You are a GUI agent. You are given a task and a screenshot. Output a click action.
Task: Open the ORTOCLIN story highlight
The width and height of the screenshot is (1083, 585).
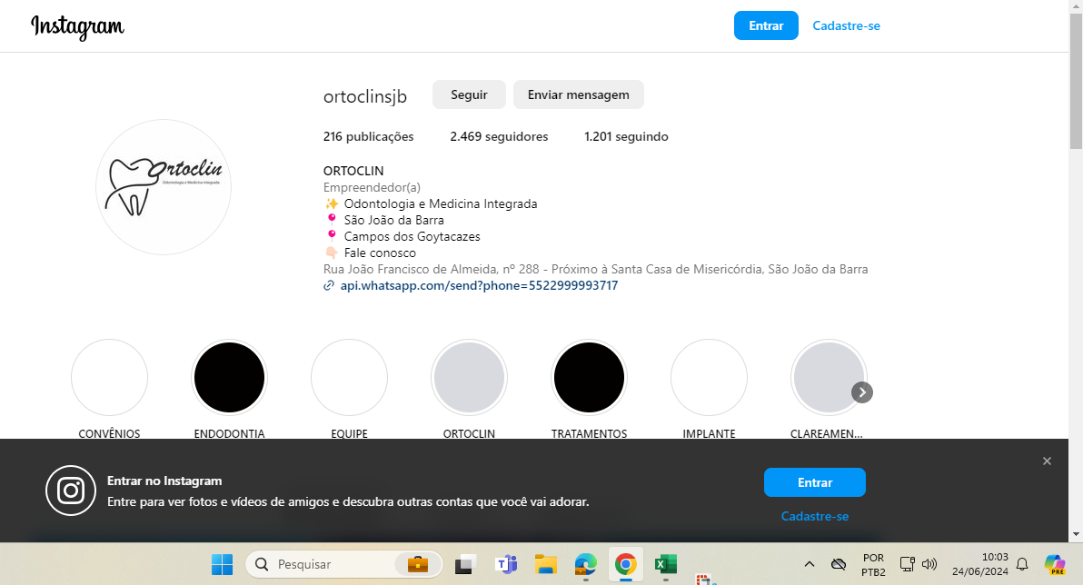click(x=469, y=377)
